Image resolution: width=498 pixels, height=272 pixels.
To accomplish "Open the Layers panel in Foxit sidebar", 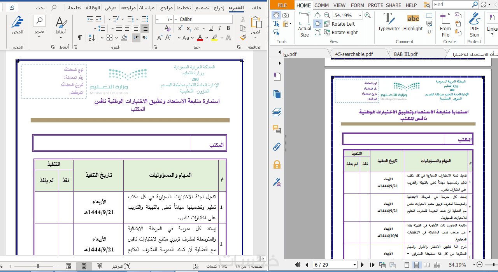I will 277,112.
